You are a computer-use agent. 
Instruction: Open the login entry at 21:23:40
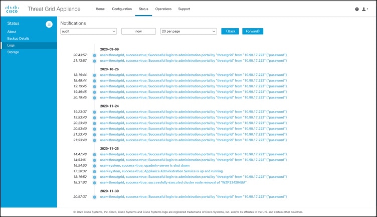coord(194,135)
